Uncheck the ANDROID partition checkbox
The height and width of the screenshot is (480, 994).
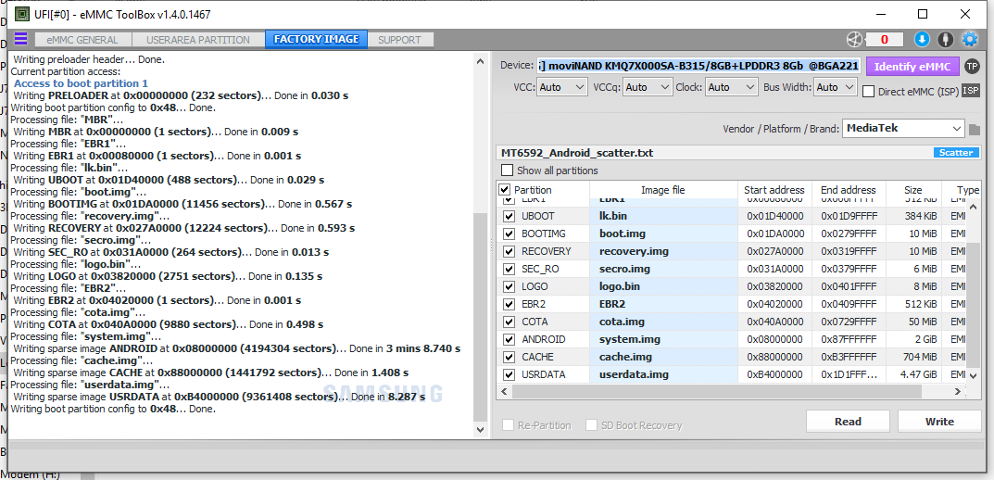[509, 339]
